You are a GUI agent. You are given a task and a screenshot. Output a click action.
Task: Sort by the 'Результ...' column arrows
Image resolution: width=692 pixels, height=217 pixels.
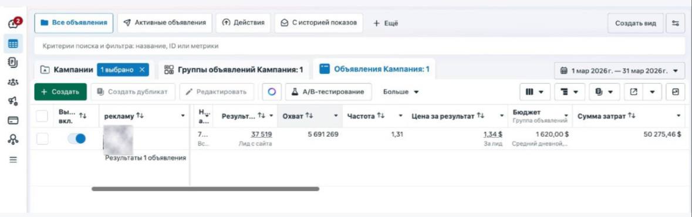click(262, 116)
